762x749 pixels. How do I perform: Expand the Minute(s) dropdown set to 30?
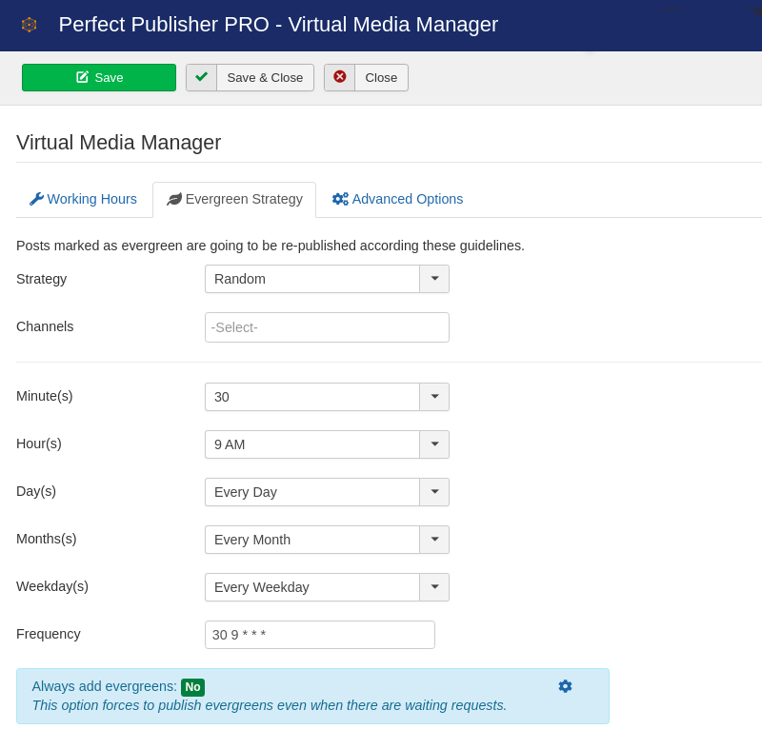coord(327,397)
